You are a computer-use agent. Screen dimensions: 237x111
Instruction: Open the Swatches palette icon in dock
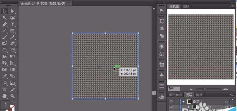point(161,97)
